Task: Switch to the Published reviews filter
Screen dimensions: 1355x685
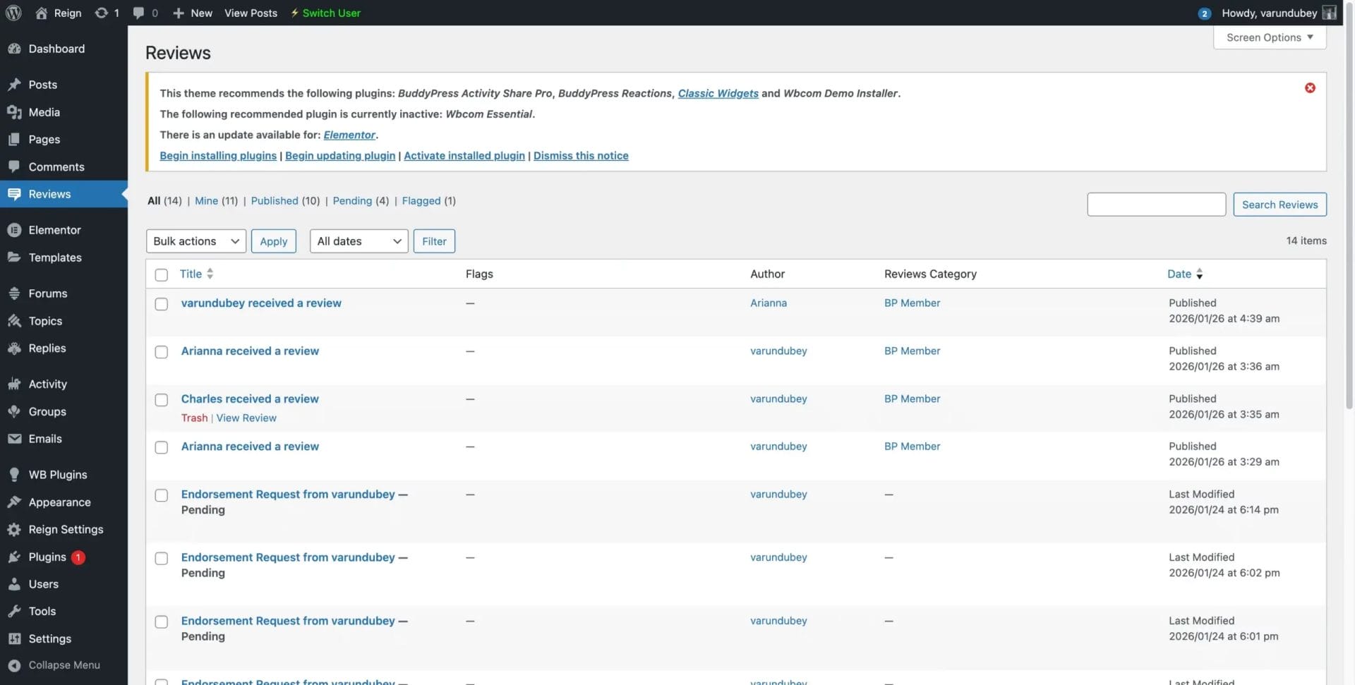Action: coord(275,200)
